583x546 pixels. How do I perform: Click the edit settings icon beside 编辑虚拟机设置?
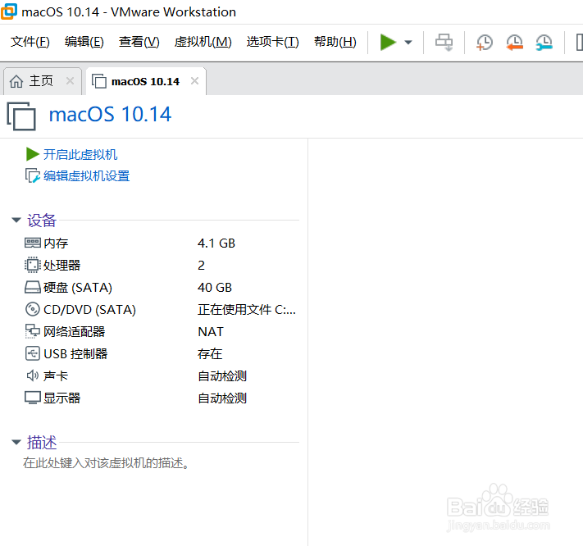(32, 175)
